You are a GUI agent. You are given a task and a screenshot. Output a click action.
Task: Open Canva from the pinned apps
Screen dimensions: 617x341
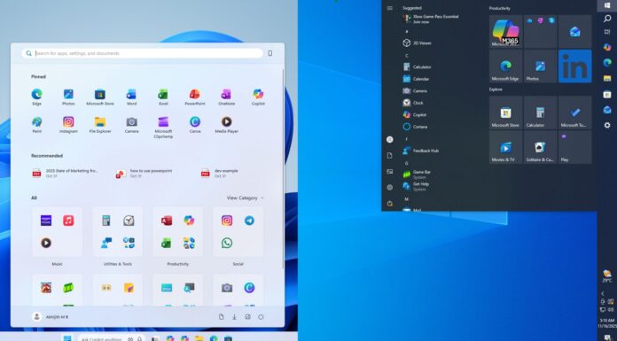point(195,125)
